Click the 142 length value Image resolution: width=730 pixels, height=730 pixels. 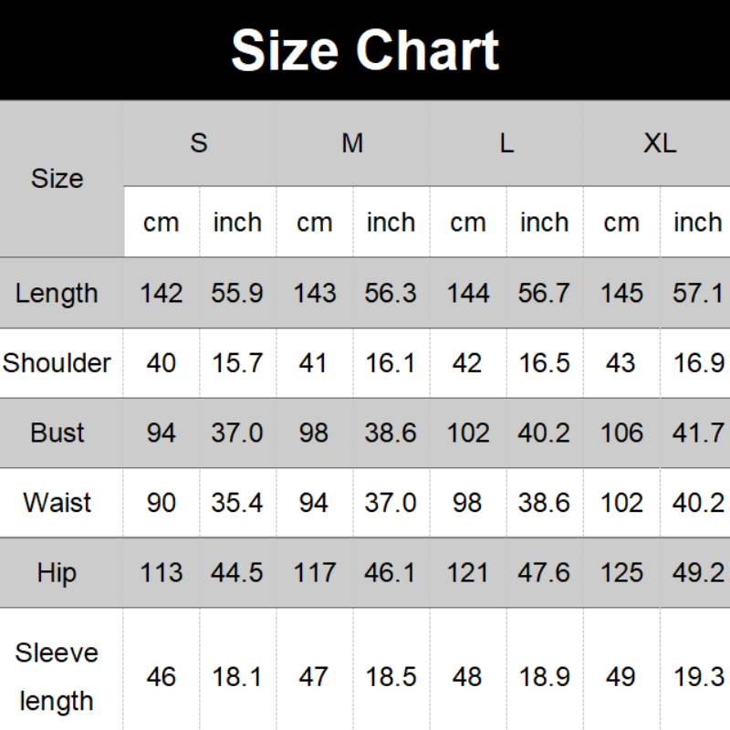(162, 293)
